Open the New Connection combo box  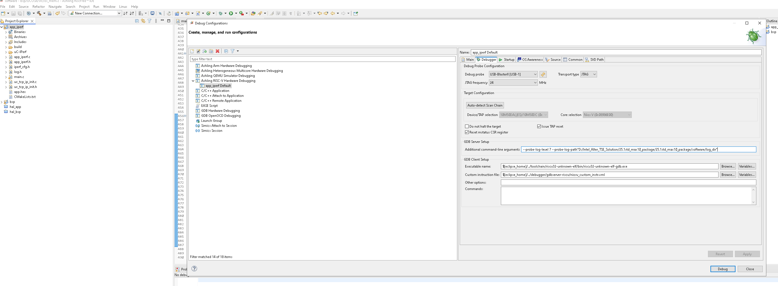(x=95, y=13)
